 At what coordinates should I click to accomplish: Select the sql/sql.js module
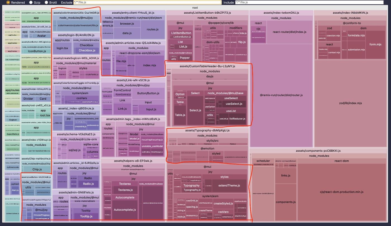coord(75,150)
